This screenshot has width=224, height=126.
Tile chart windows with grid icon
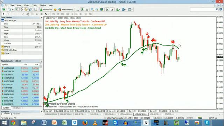coord(101,9)
